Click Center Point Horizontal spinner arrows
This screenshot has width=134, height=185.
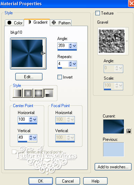31,119
